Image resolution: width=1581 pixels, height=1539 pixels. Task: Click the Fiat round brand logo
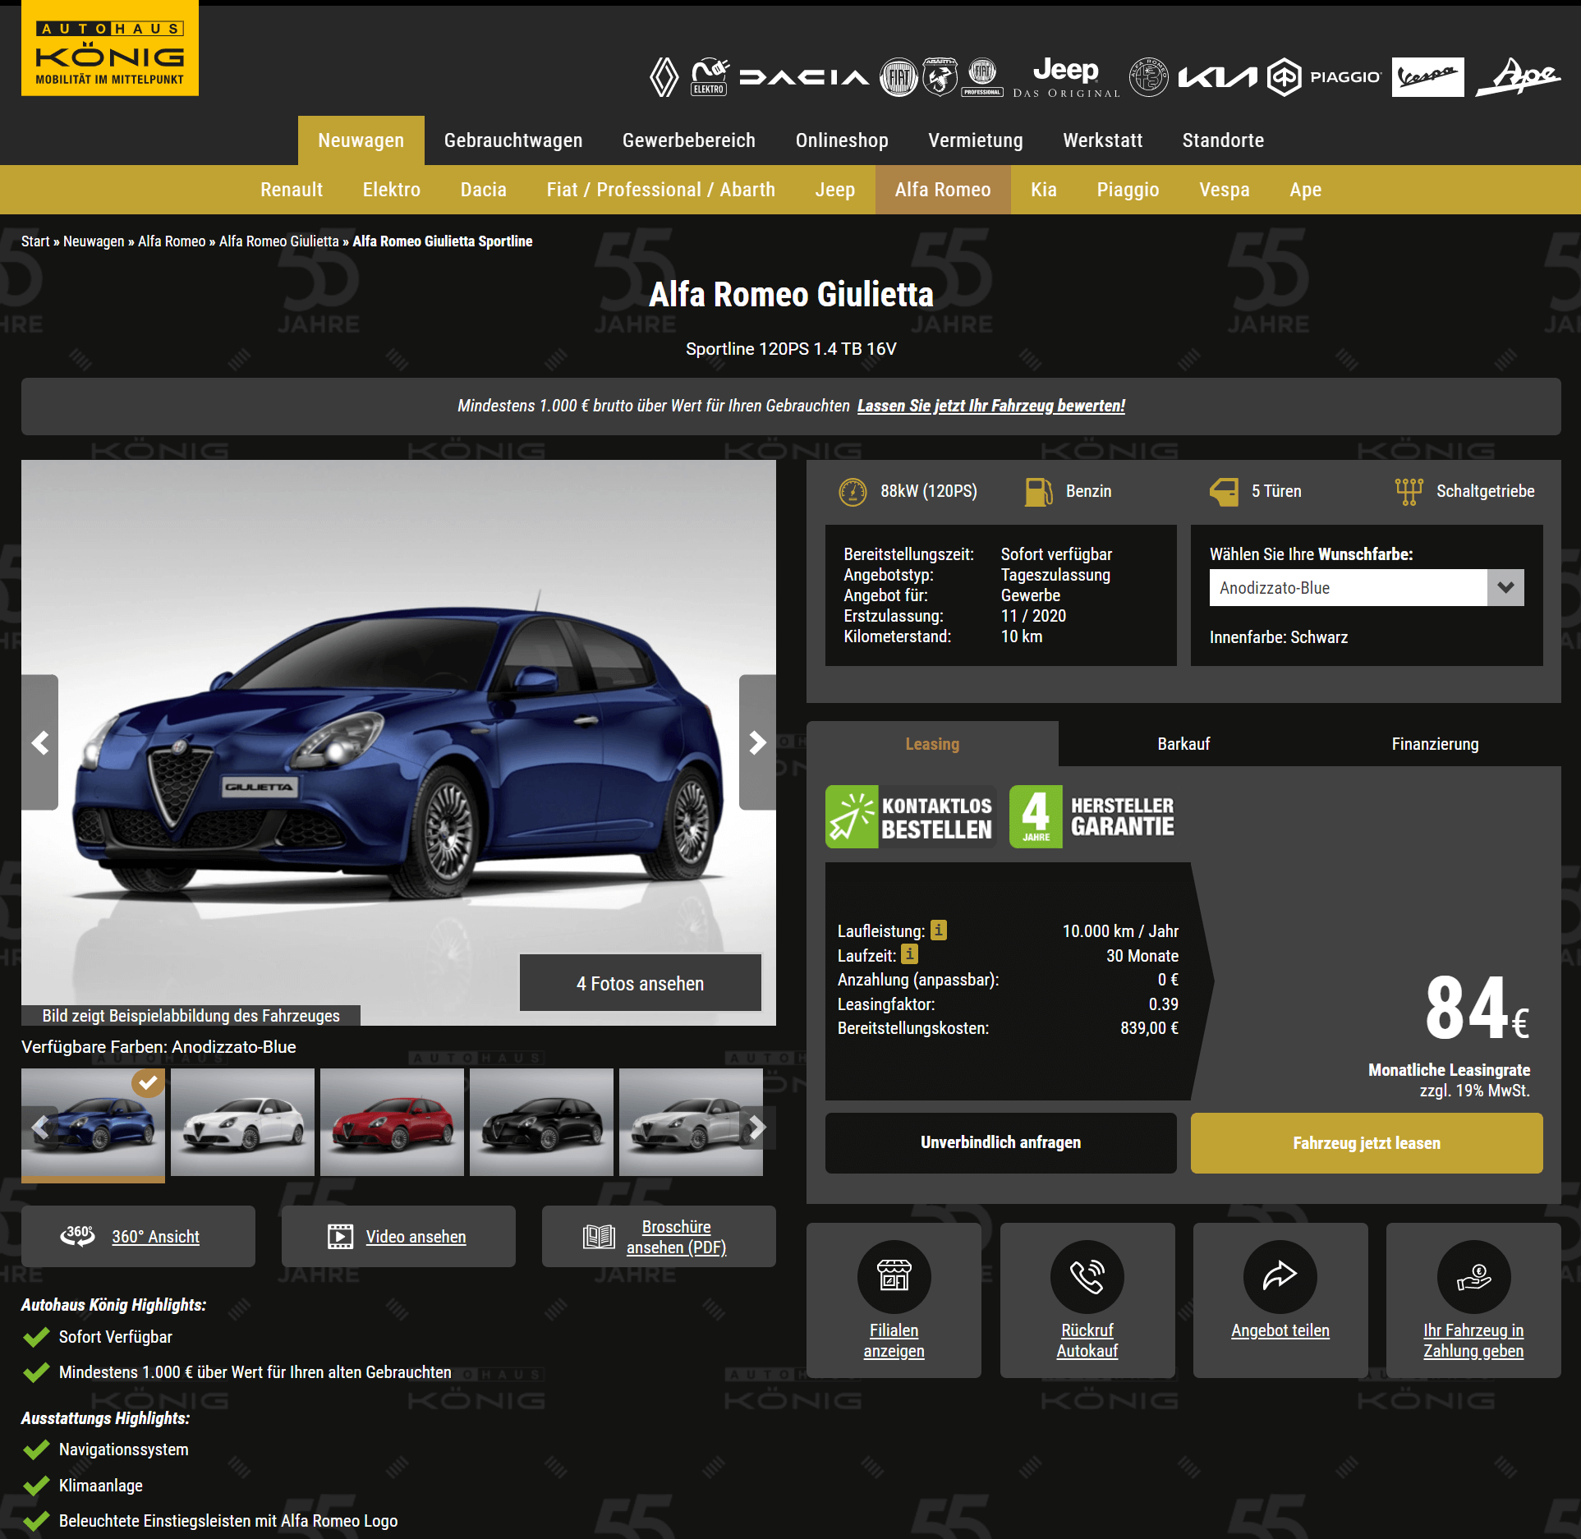899,77
